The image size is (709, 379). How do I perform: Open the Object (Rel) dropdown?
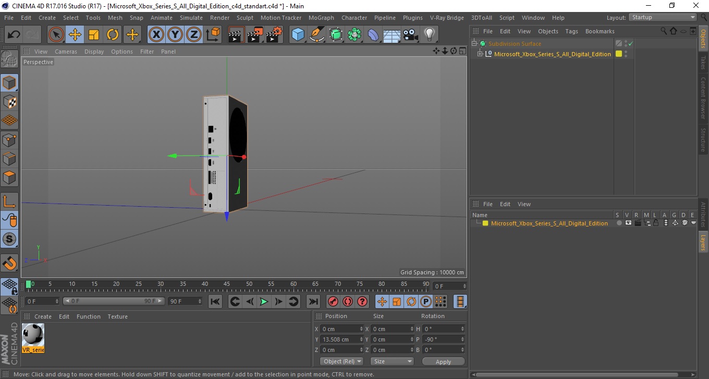tap(342, 361)
